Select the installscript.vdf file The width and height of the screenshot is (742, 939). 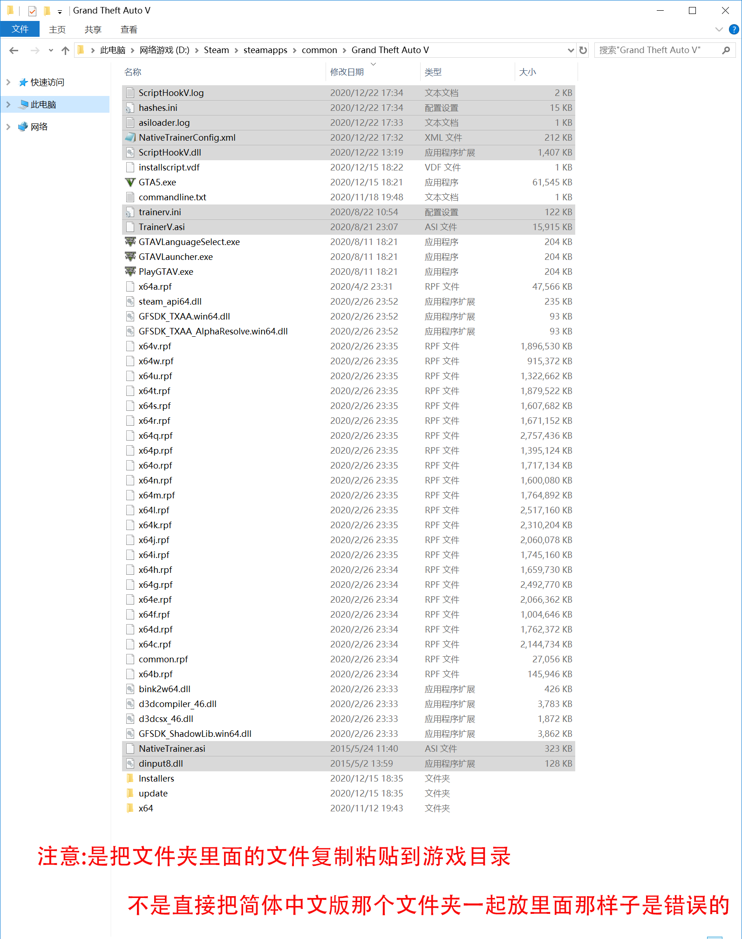[348, 167]
